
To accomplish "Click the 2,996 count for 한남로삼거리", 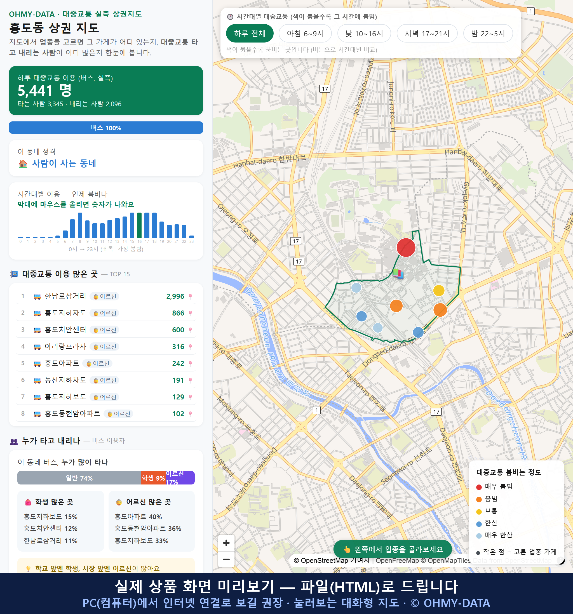I will click(175, 297).
